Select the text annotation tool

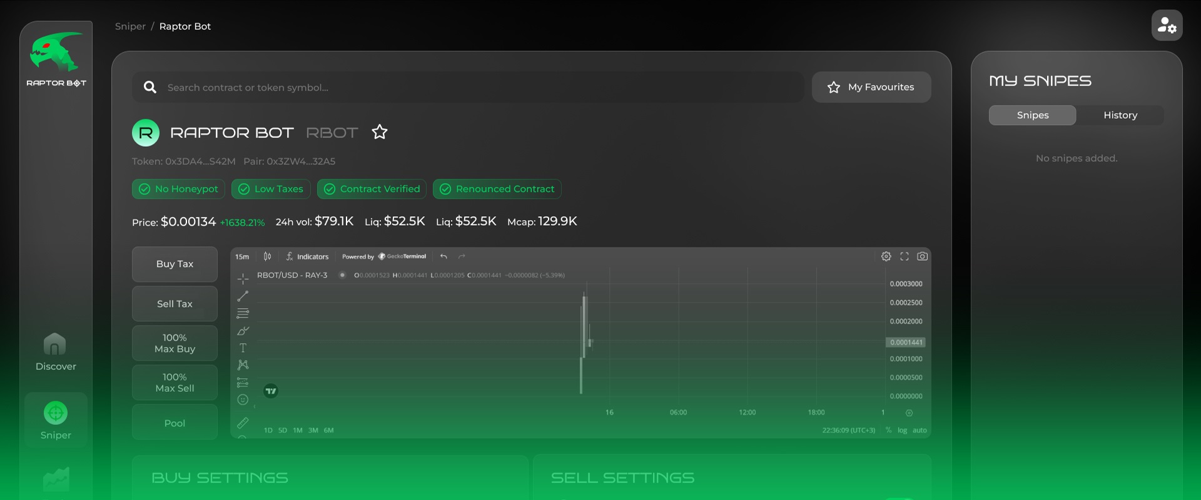tap(243, 347)
